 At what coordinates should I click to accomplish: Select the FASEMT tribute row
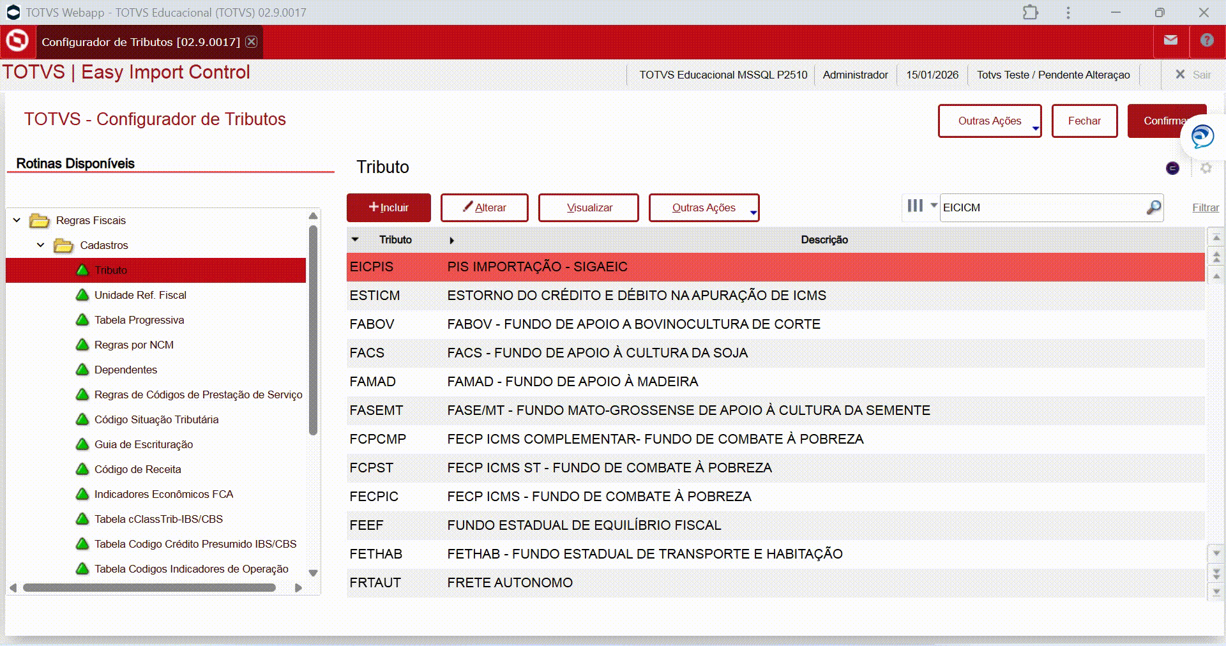point(775,410)
